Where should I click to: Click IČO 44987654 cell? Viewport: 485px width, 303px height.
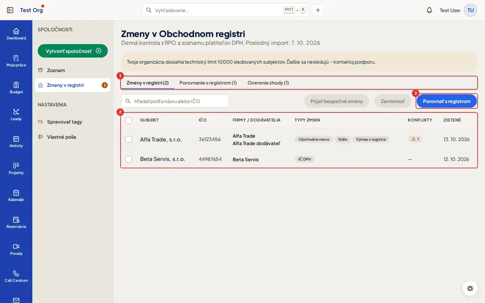click(x=210, y=159)
